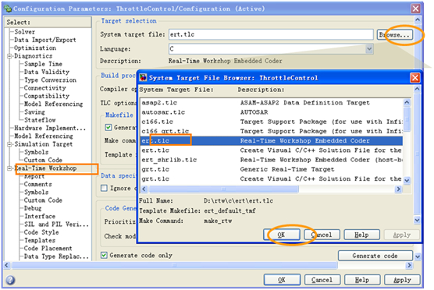Click OK in the Configuration Parameters window
The width and height of the screenshot is (434, 290).
(282, 280)
